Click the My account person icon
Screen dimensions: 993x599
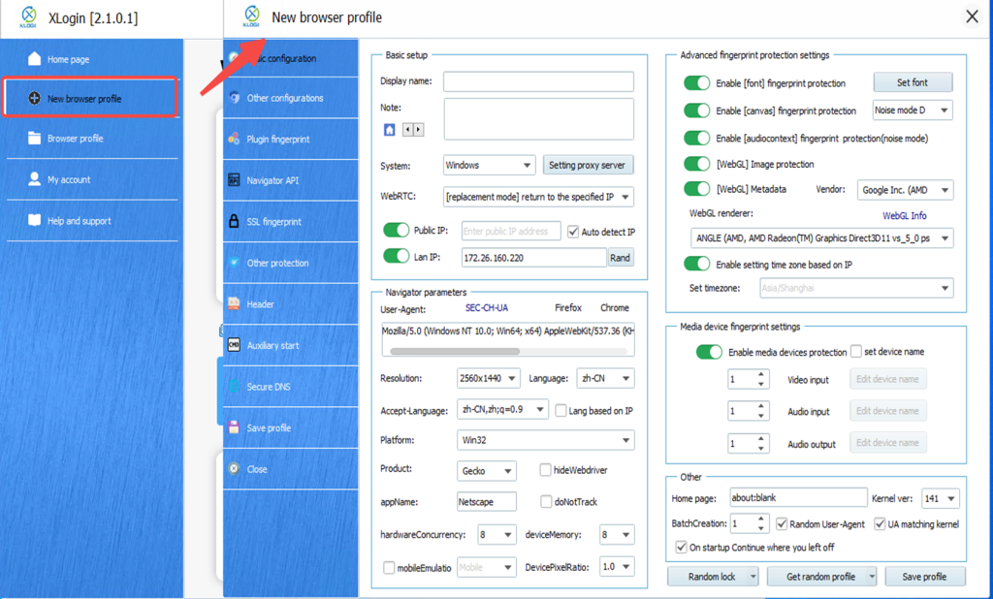pyautogui.click(x=35, y=179)
